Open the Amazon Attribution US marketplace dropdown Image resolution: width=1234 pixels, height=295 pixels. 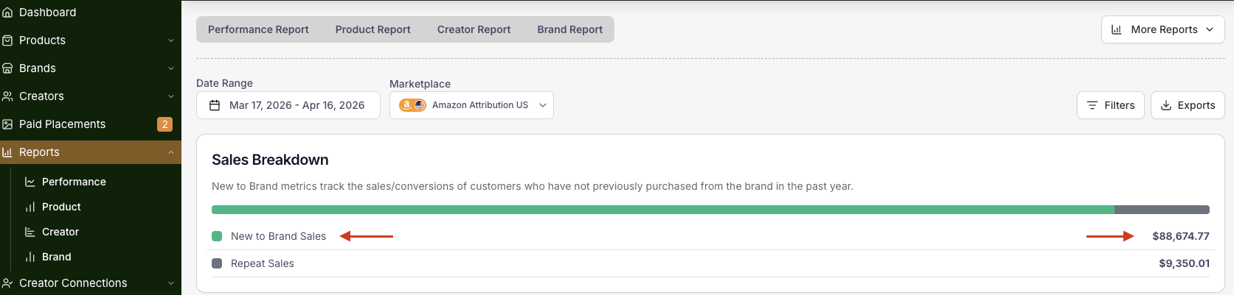coord(471,105)
